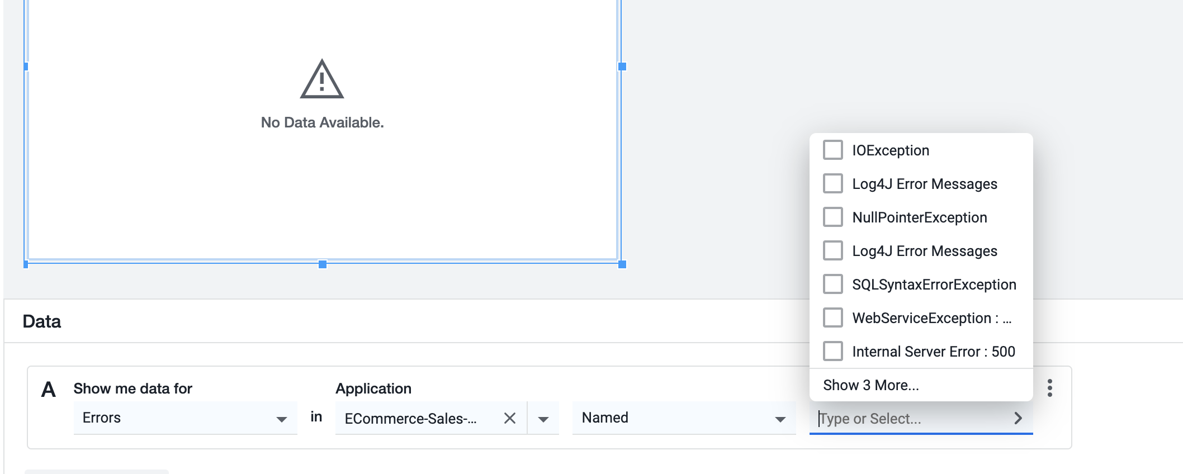Click the Application label

pos(373,388)
